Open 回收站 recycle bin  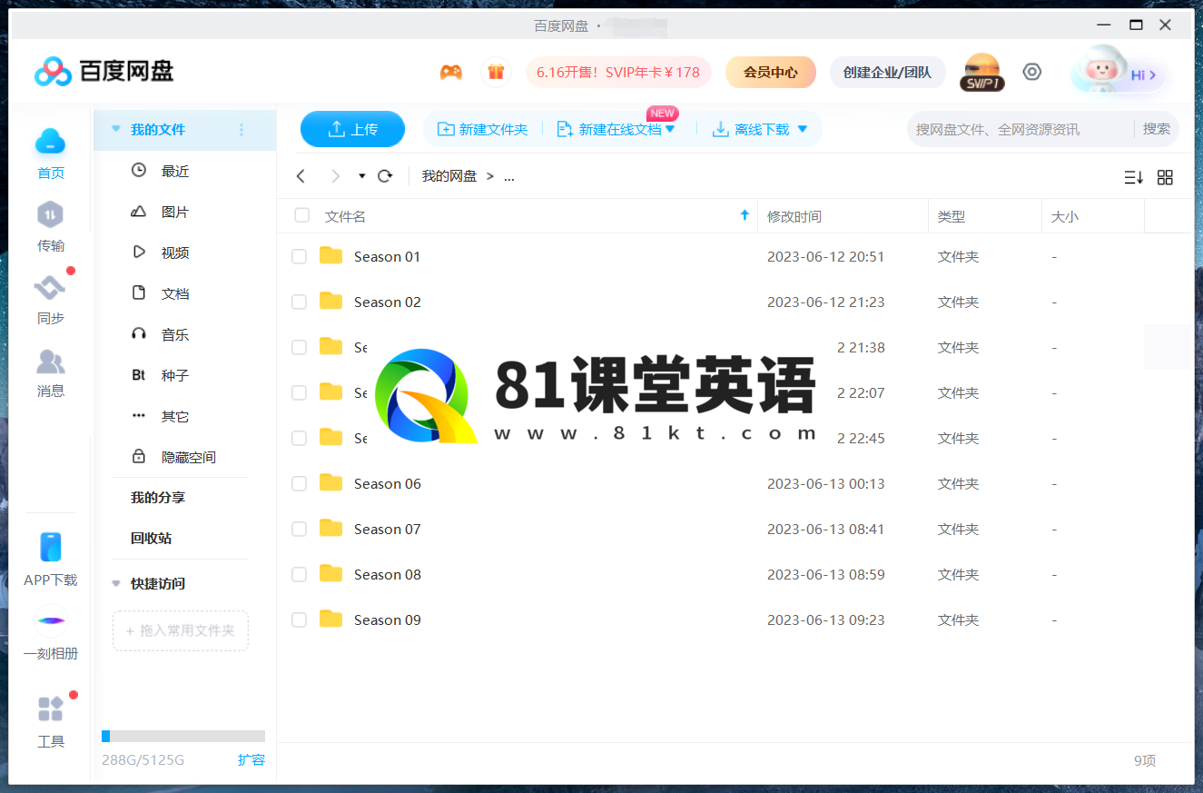[152, 538]
